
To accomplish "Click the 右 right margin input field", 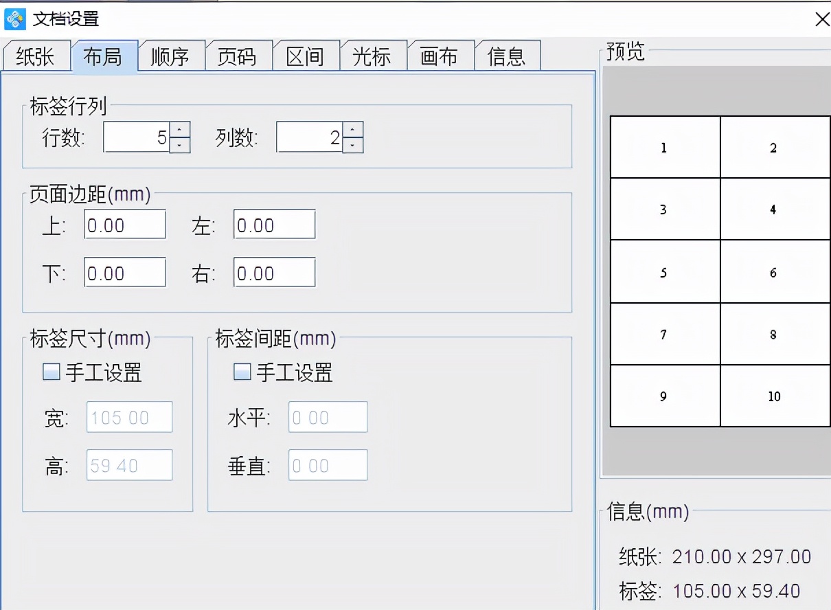I will tap(273, 272).
